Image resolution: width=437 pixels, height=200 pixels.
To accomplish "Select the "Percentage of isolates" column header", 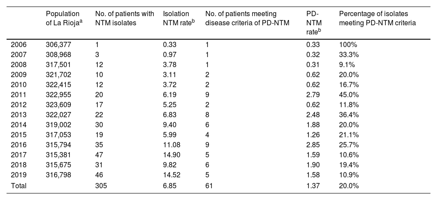I will coord(377,18).
